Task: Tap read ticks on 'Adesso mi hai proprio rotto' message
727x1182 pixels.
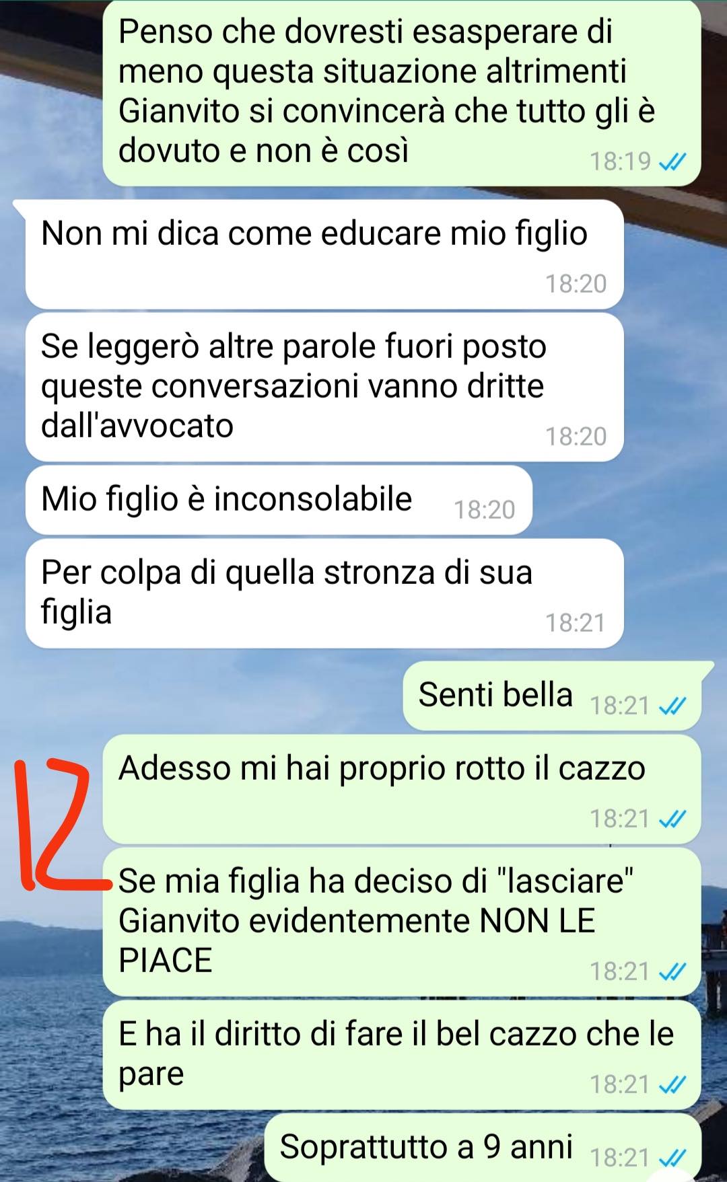Action: click(x=672, y=819)
